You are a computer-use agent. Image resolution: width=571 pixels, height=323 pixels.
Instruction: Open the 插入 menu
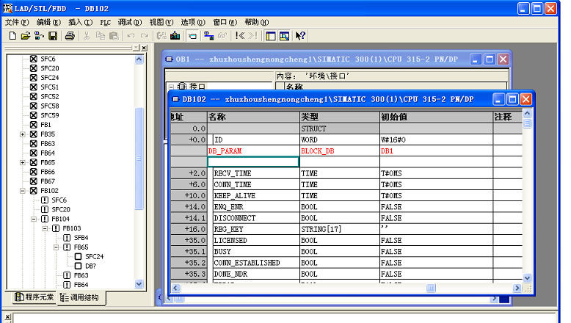click(81, 22)
